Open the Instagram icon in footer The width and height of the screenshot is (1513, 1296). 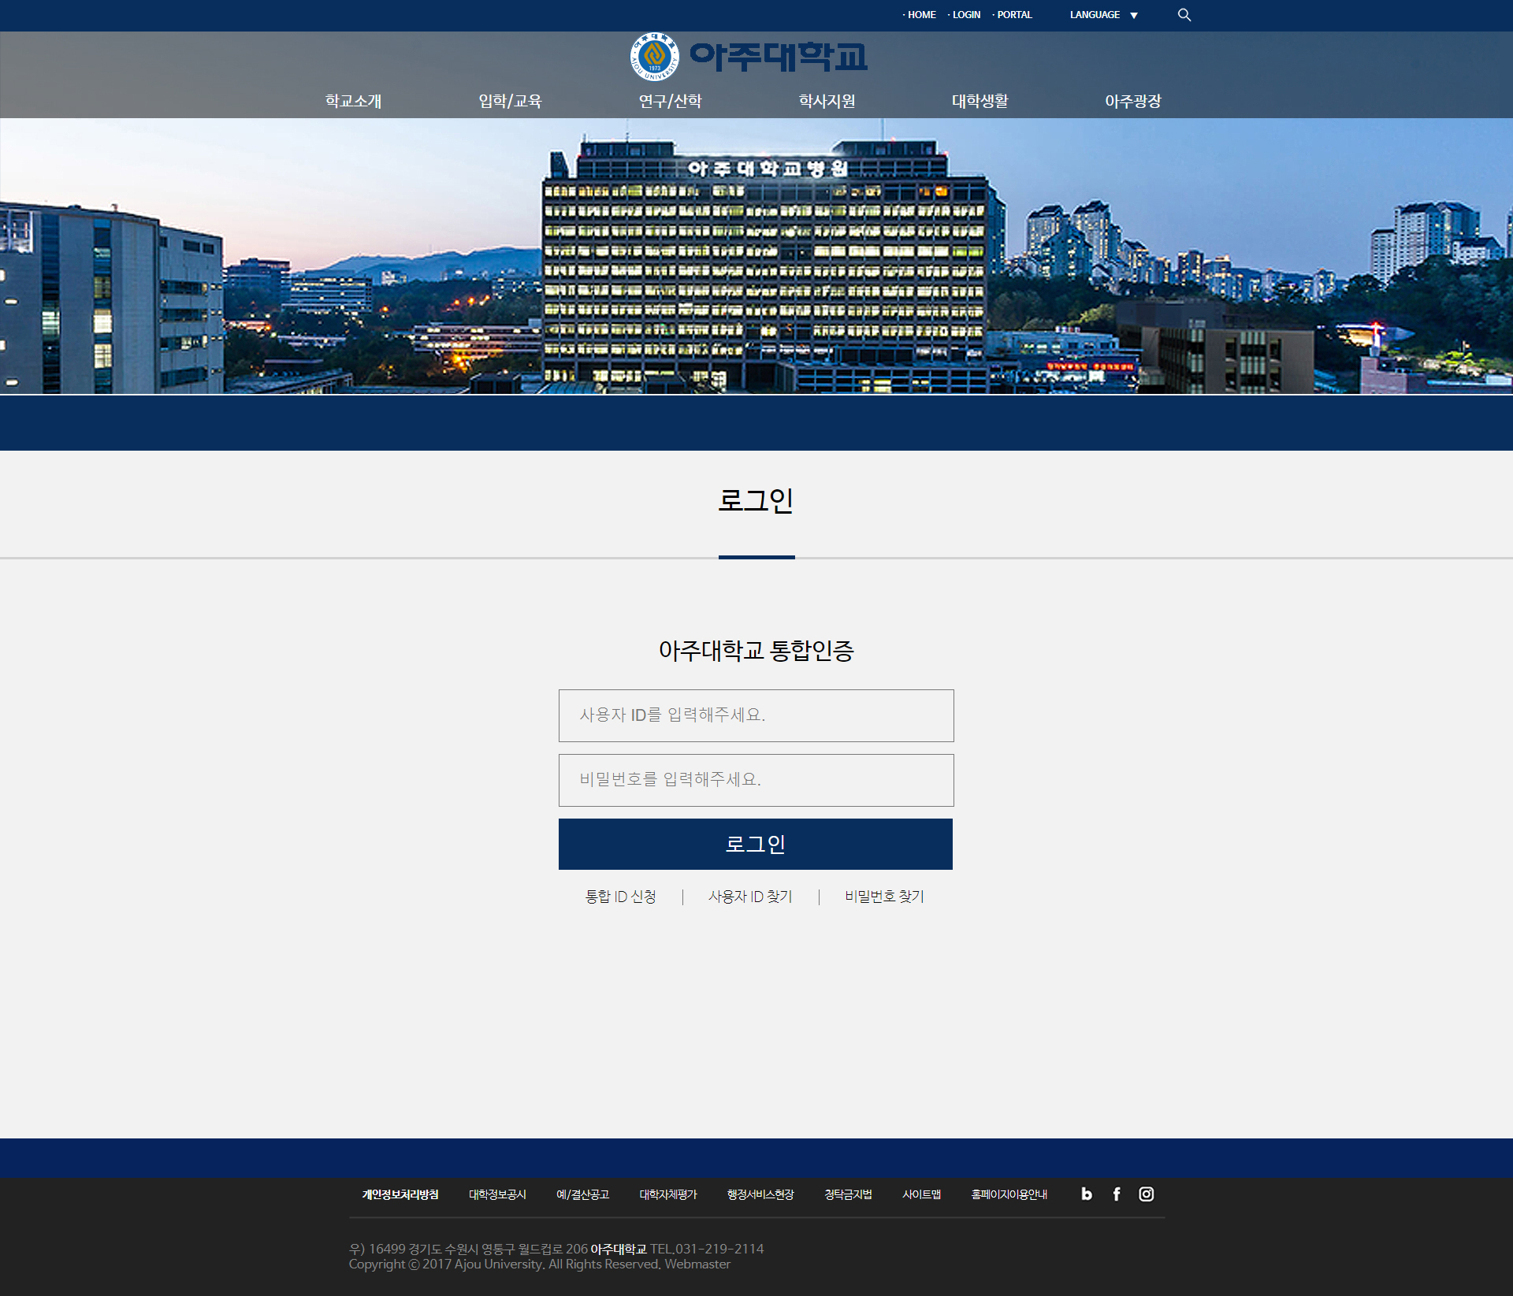click(1147, 1194)
